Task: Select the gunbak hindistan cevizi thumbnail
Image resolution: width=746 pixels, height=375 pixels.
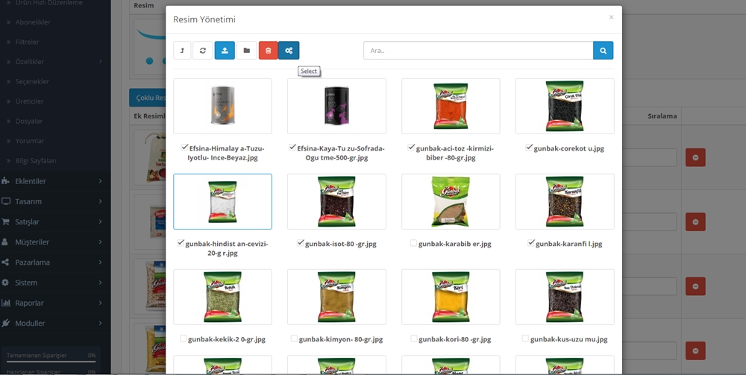Action: [x=222, y=201]
